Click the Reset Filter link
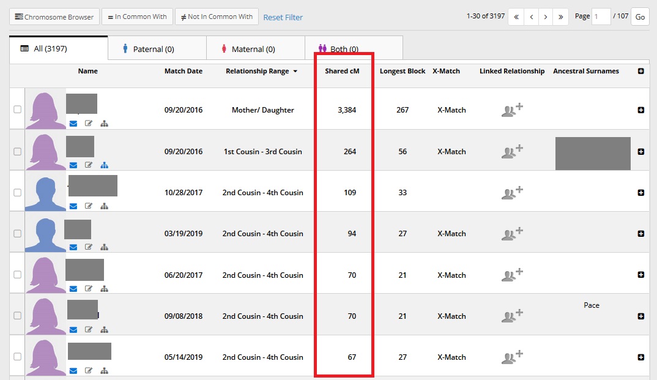 [283, 17]
